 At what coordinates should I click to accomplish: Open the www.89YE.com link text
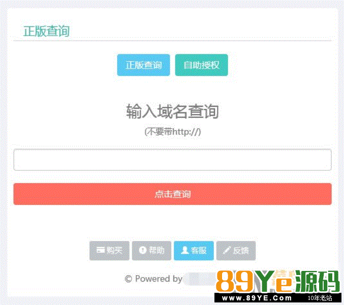(257, 298)
